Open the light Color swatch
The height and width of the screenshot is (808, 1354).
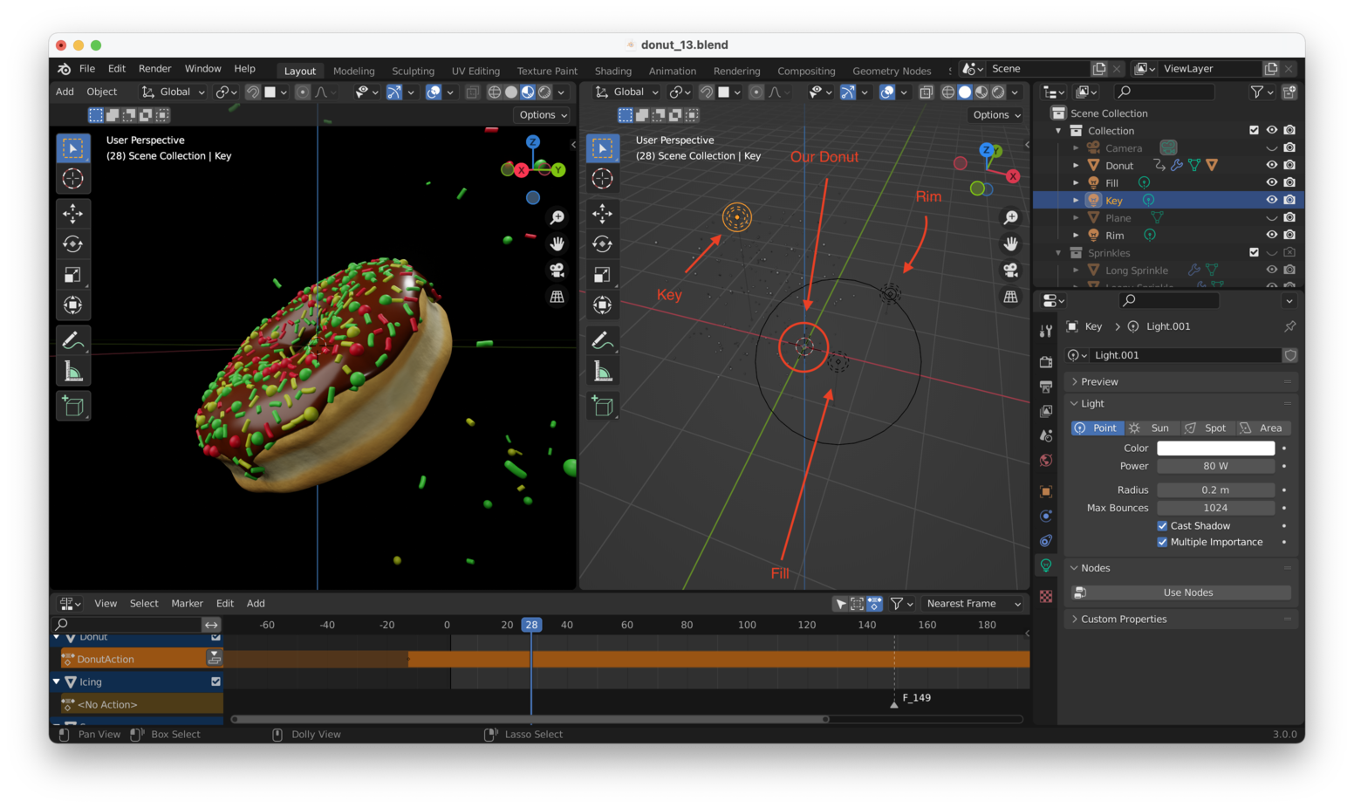click(1215, 449)
